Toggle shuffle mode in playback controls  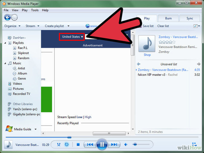[x=59, y=144]
